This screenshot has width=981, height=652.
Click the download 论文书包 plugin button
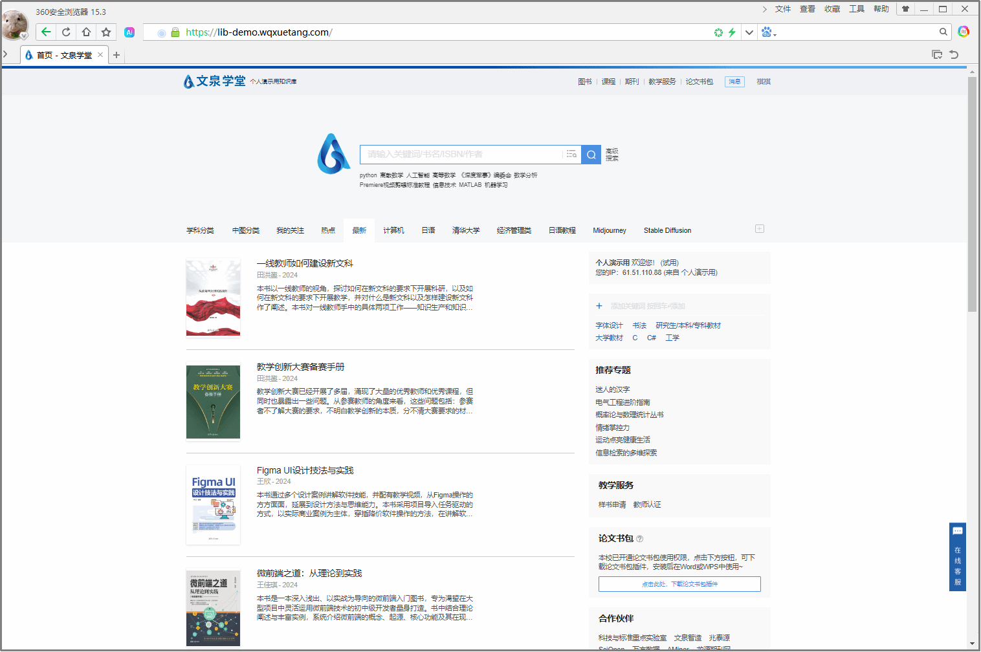click(x=679, y=584)
